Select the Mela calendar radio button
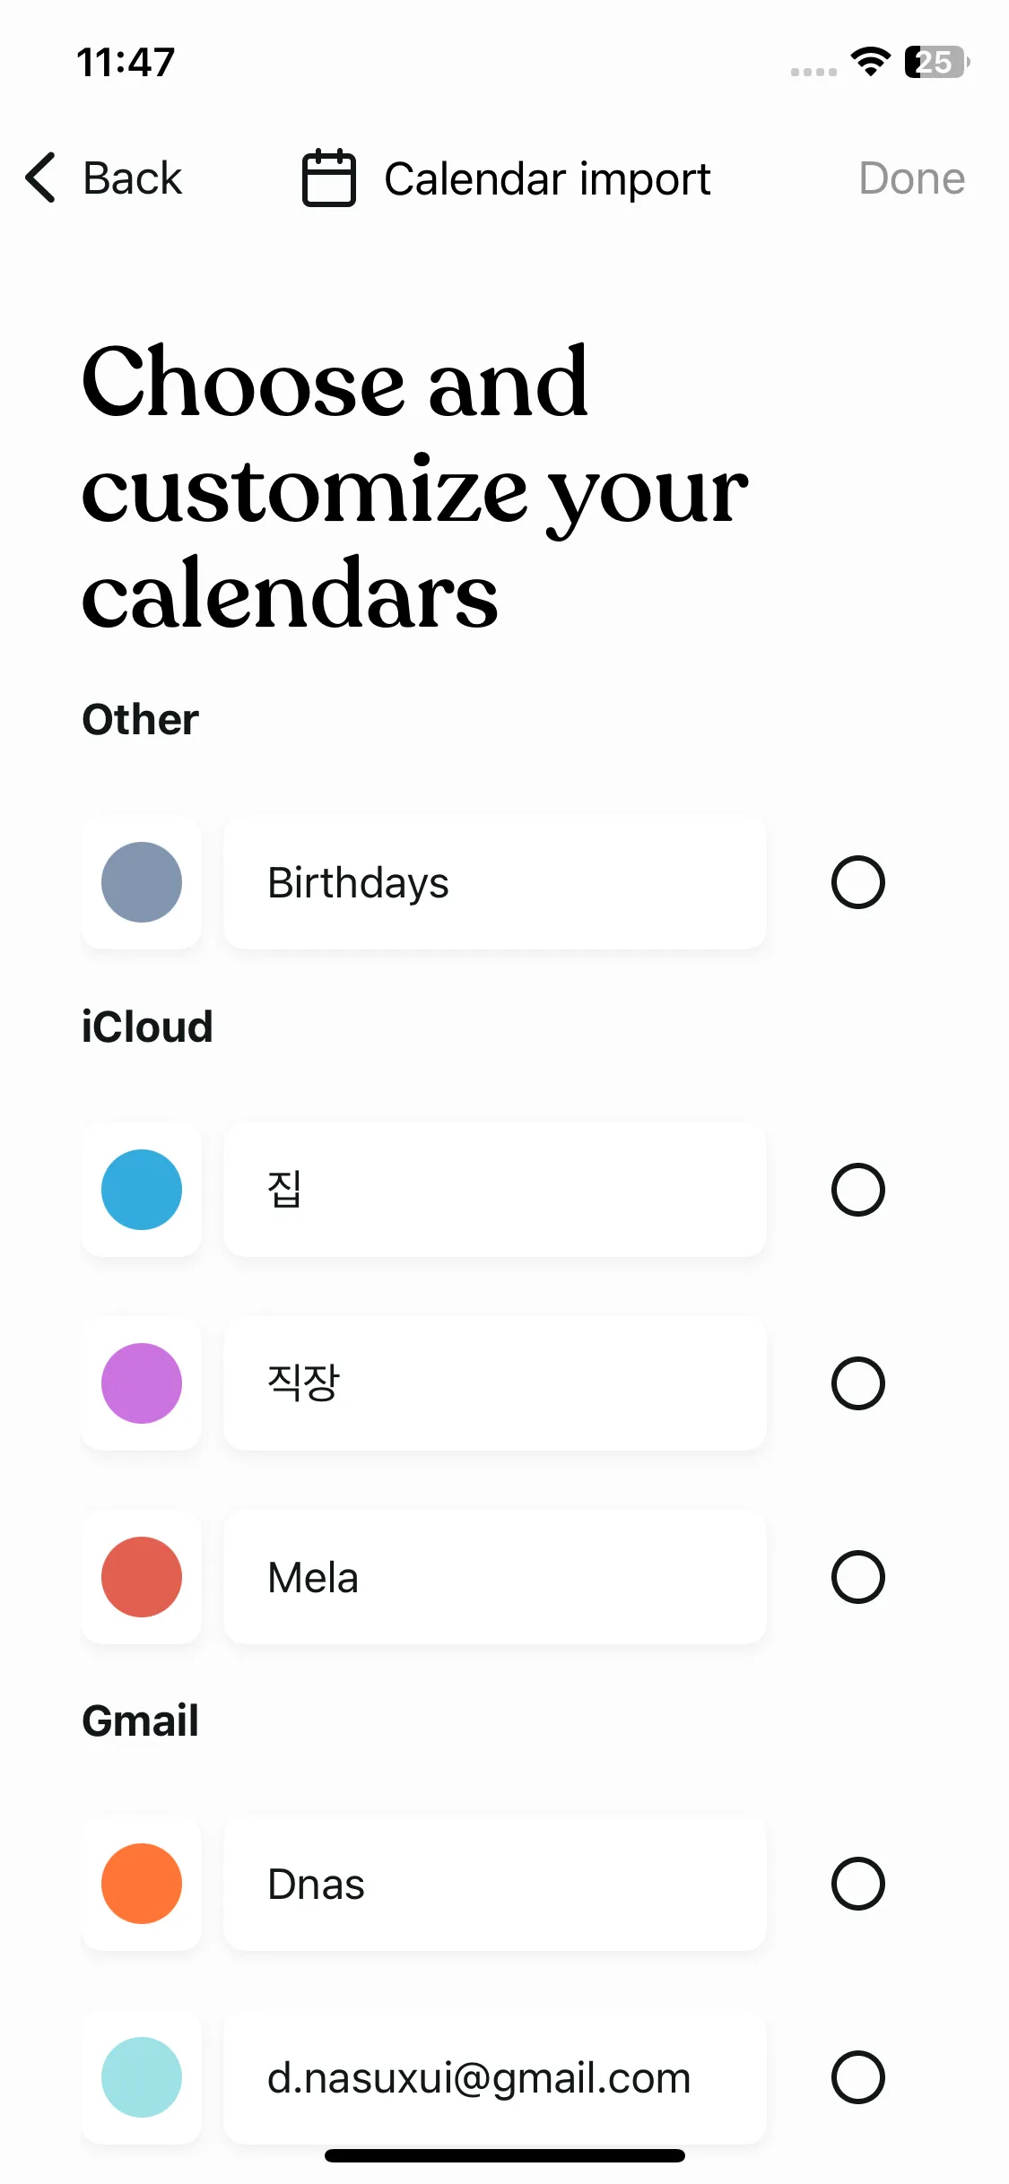1009x2184 pixels. pyautogui.click(x=857, y=1577)
